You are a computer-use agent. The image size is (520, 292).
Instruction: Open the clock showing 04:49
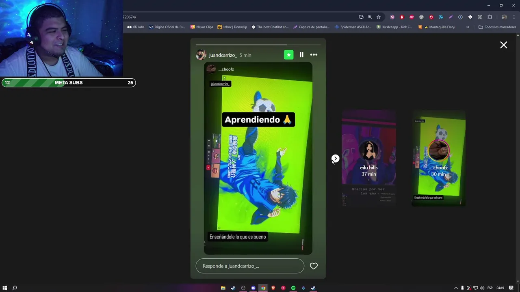tap(500, 288)
